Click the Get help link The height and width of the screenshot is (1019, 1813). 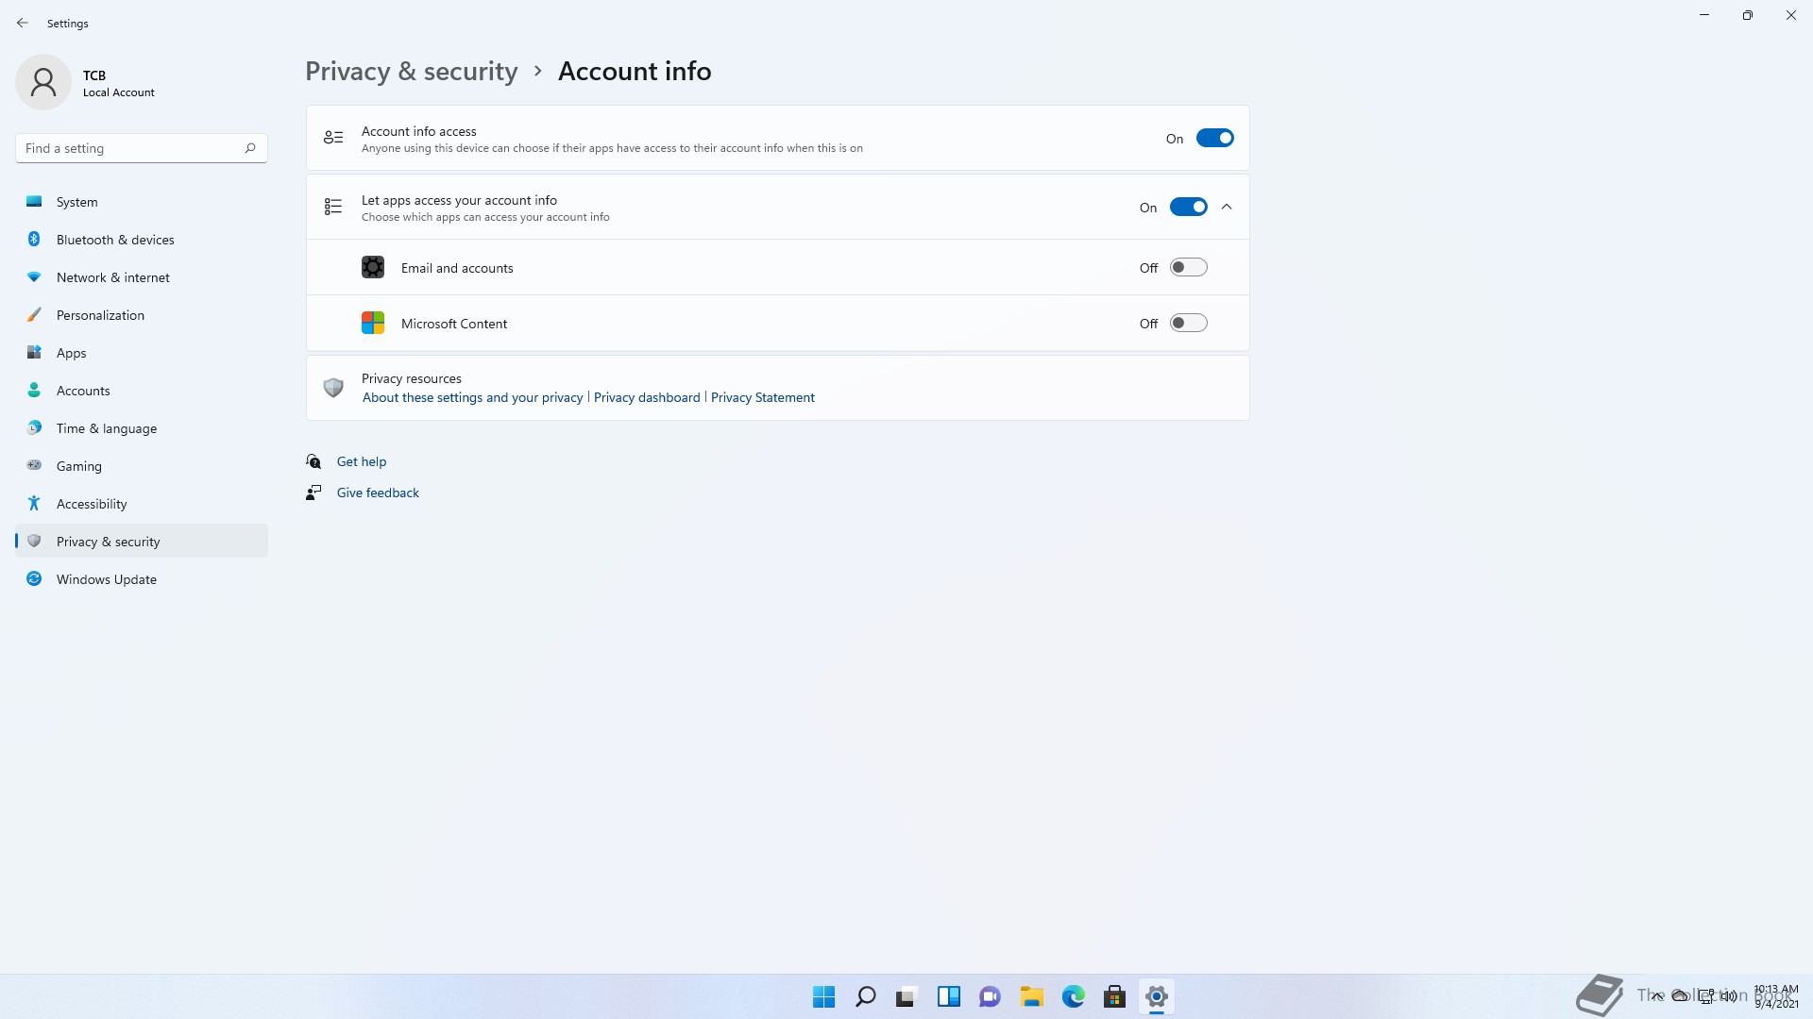pyautogui.click(x=362, y=461)
